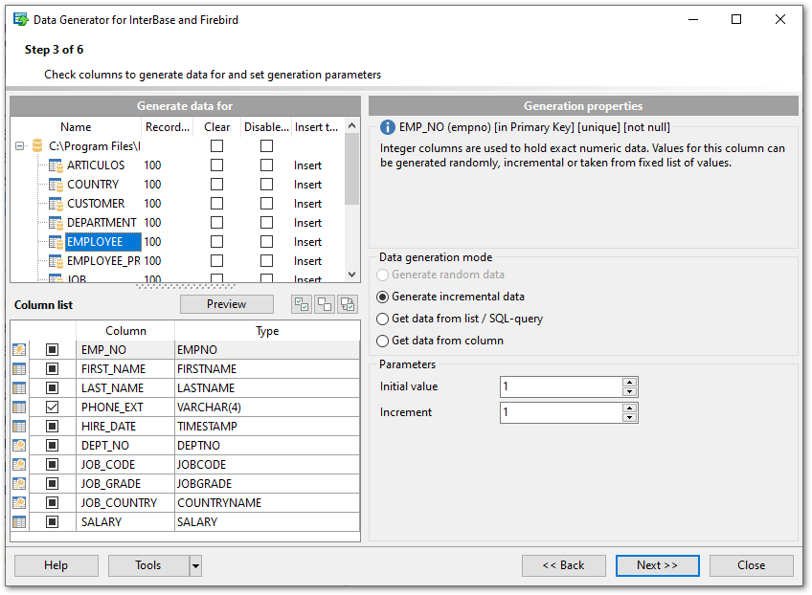Decrease the Initial value spinner
This screenshot has width=812, height=595.
point(630,391)
